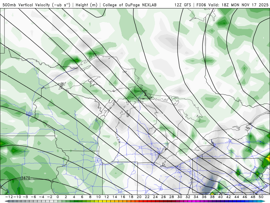Select the "500mb Vertical Velocity" title text
This screenshot has height=203, width=270.
[26, 5]
